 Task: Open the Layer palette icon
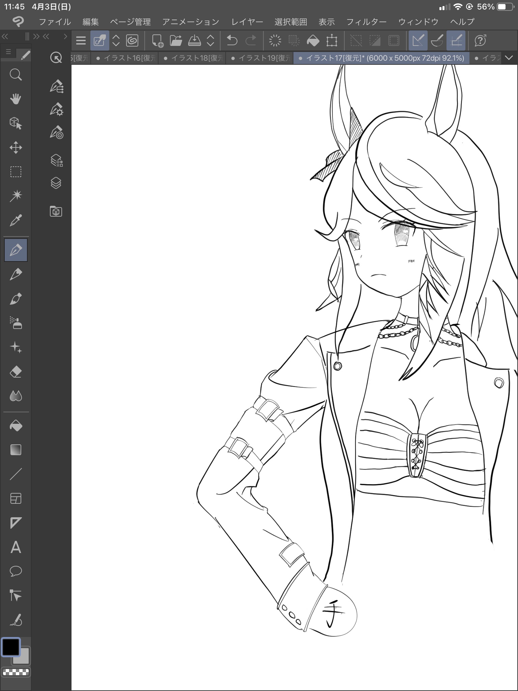56,183
